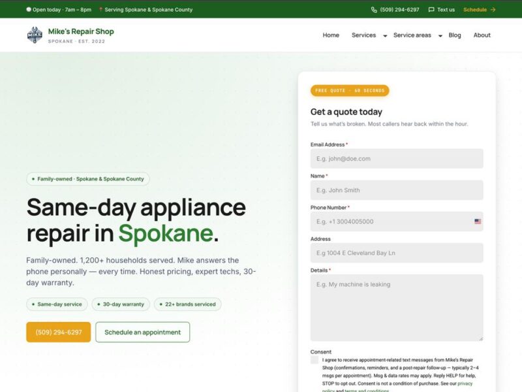The height and width of the screenshot is (392, 522).
Task: Click the 22+ brands serviced pill
Action: point(187,304)
